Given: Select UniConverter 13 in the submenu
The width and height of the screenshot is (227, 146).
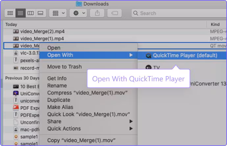Looking at the screenshot, I should [x=208, y=84].
